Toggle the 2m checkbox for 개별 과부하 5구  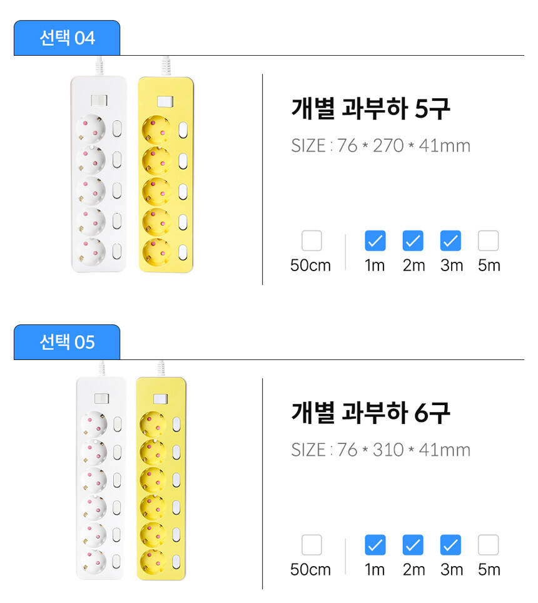[x=413, y=241]
